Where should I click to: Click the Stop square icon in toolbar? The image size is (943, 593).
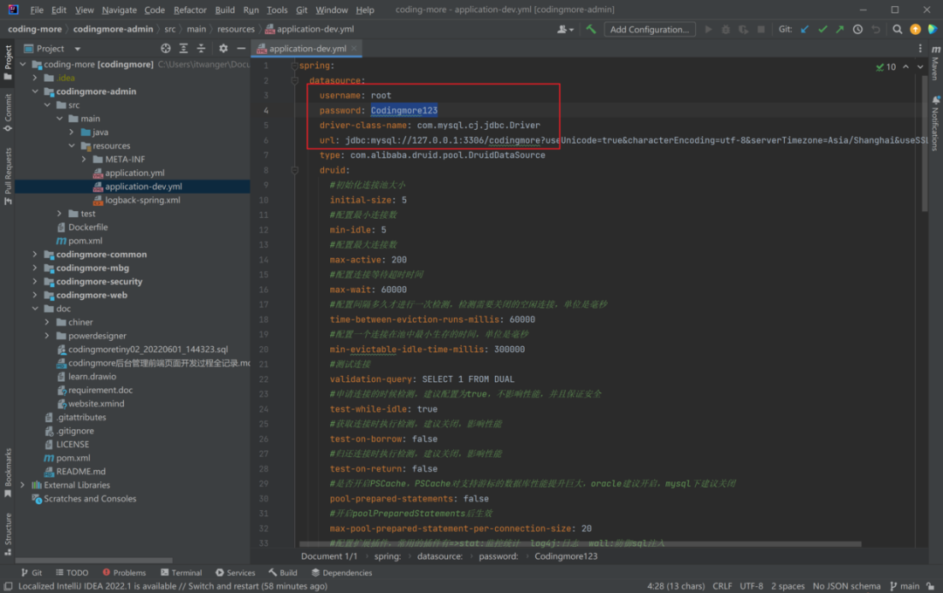761,29
